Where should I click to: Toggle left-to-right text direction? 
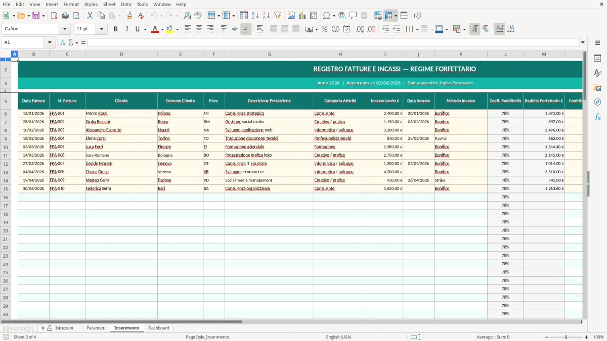[x=474, y=29]
